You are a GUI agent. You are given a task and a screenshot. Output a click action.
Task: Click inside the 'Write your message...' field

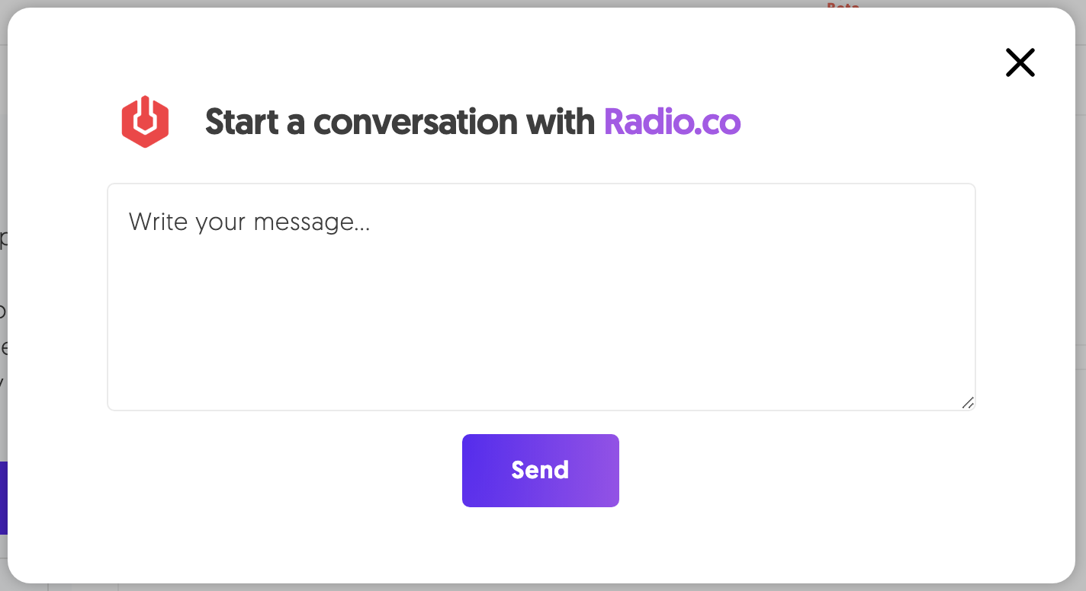[x=541, y=297]
